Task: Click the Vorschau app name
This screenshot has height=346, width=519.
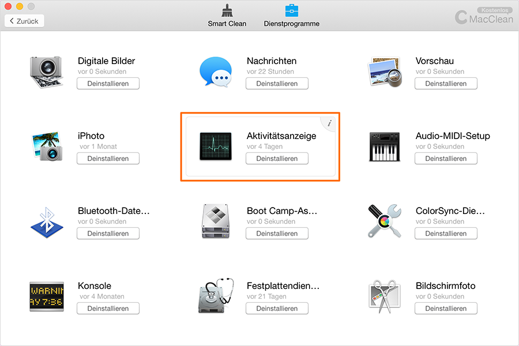Action: click(x=435, y=61)
